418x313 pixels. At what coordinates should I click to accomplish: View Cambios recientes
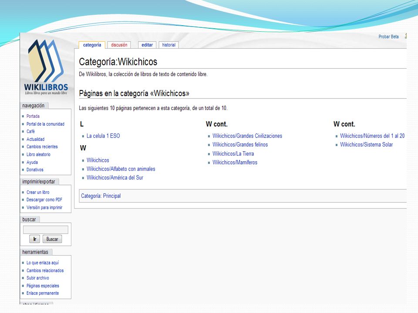[x=42, y=147]
